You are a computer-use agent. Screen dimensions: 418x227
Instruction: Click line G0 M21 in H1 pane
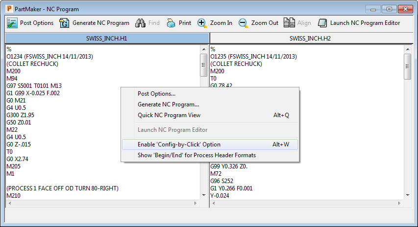coord(16,101)
